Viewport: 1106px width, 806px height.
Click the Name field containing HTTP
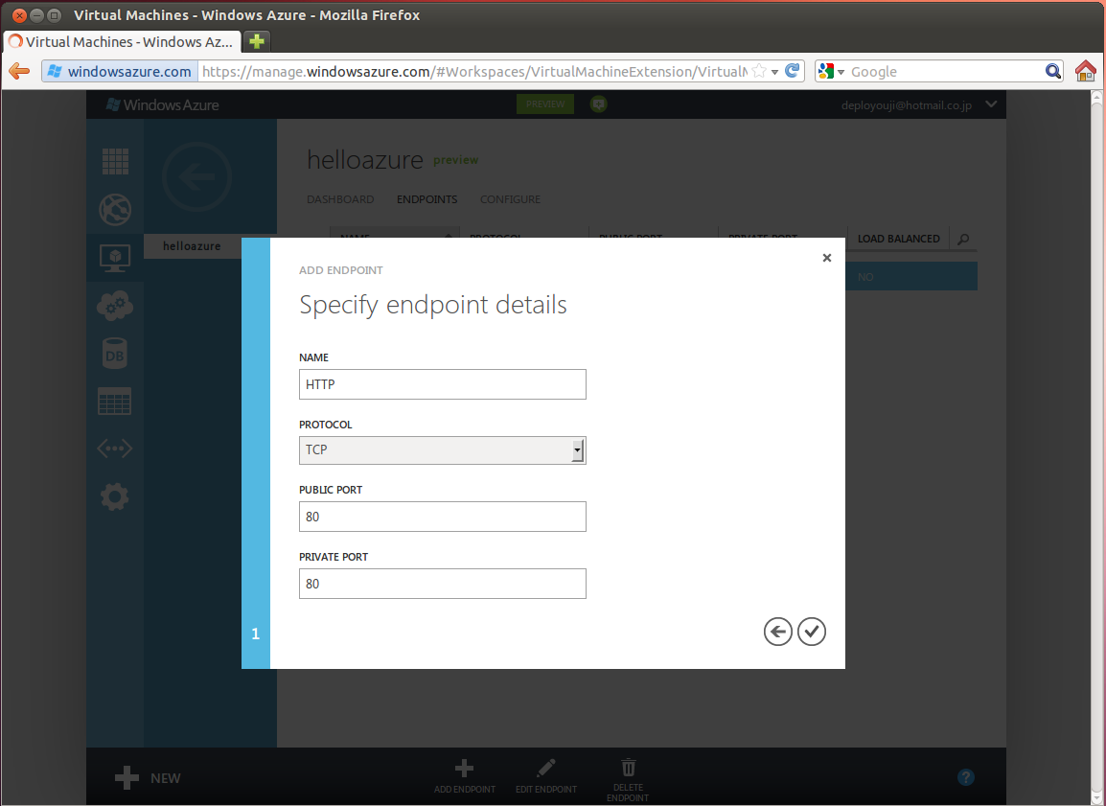pos(442,384)
